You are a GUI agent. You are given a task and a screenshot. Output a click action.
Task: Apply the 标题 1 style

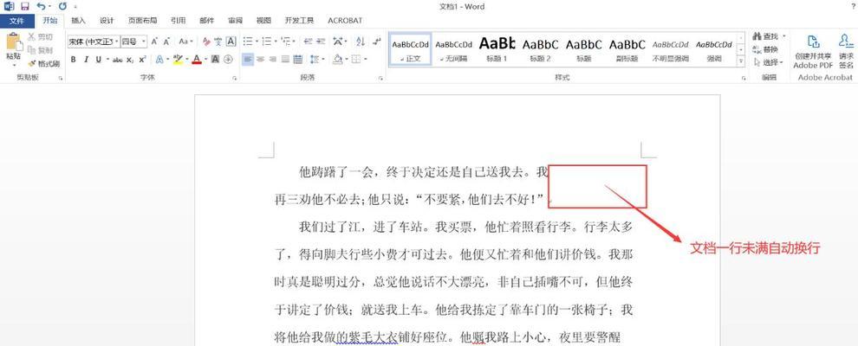[497, 49]
